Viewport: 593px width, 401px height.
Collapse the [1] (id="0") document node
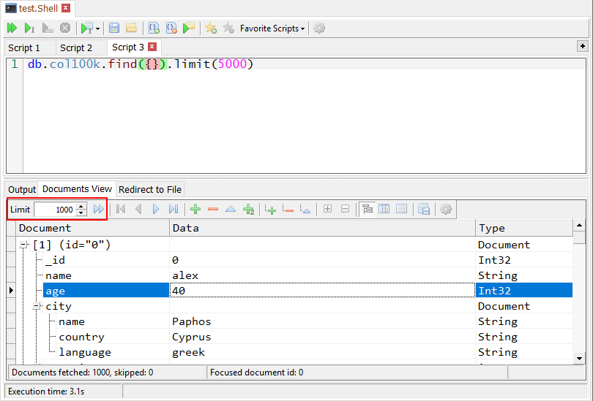point(24,245)
